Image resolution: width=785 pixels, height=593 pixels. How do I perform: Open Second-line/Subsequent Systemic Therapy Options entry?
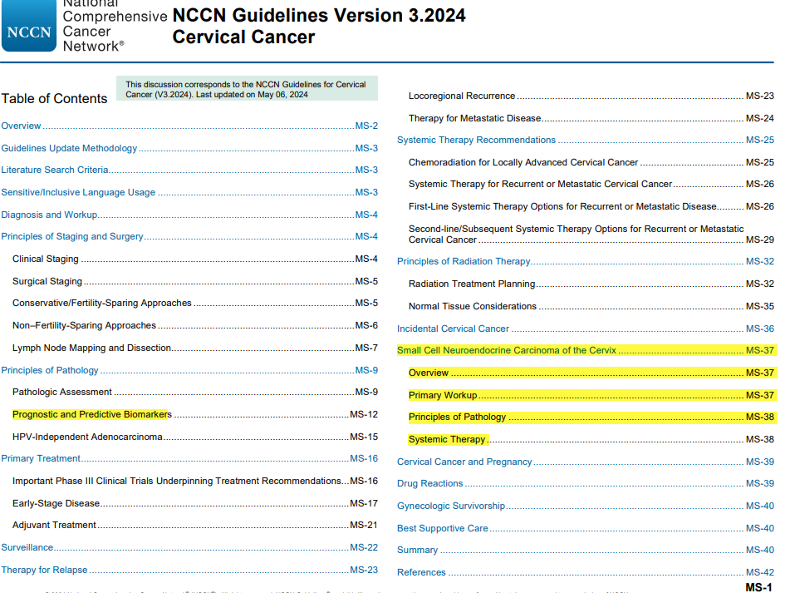(591, 234)
